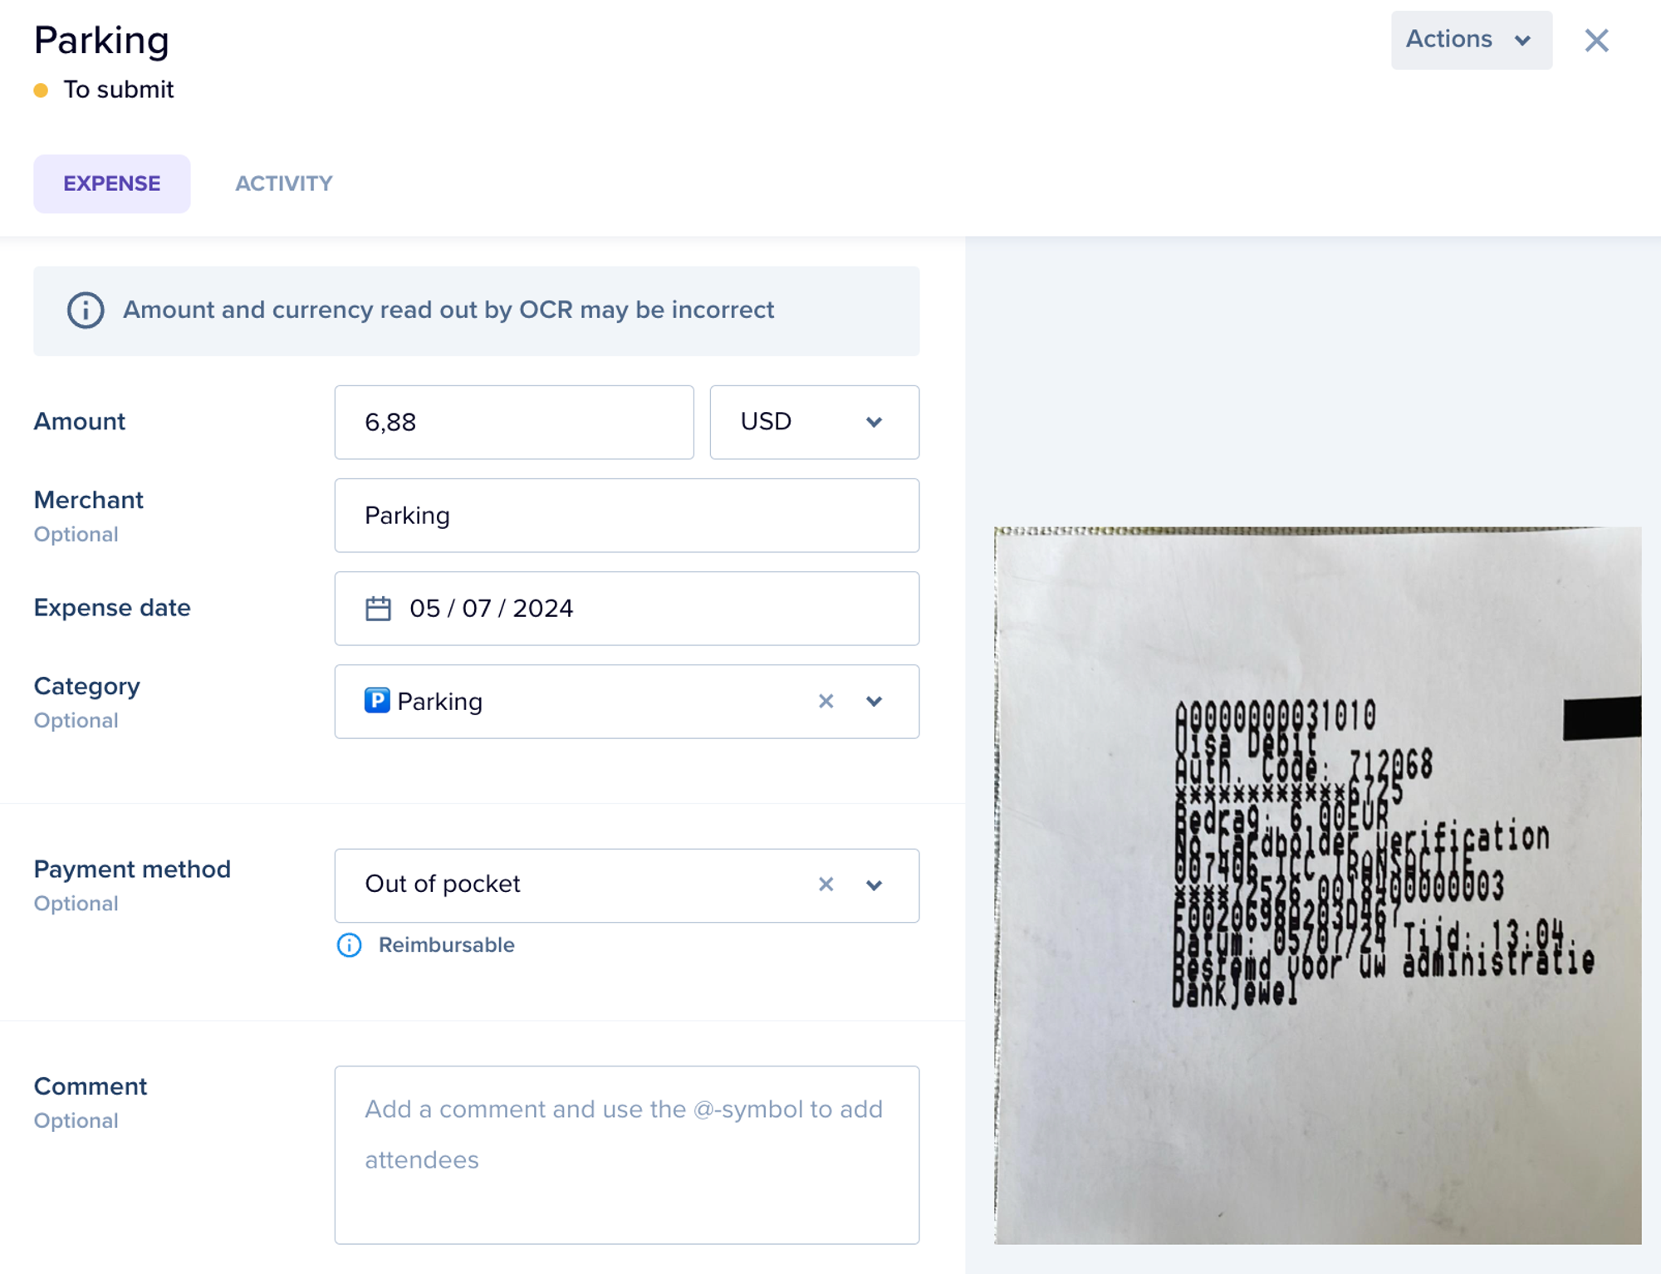Viewport: 1661px width, 1274px height.
Task: Click the Expense date field 05 / 07 / 2024
Action: point(626,608)
